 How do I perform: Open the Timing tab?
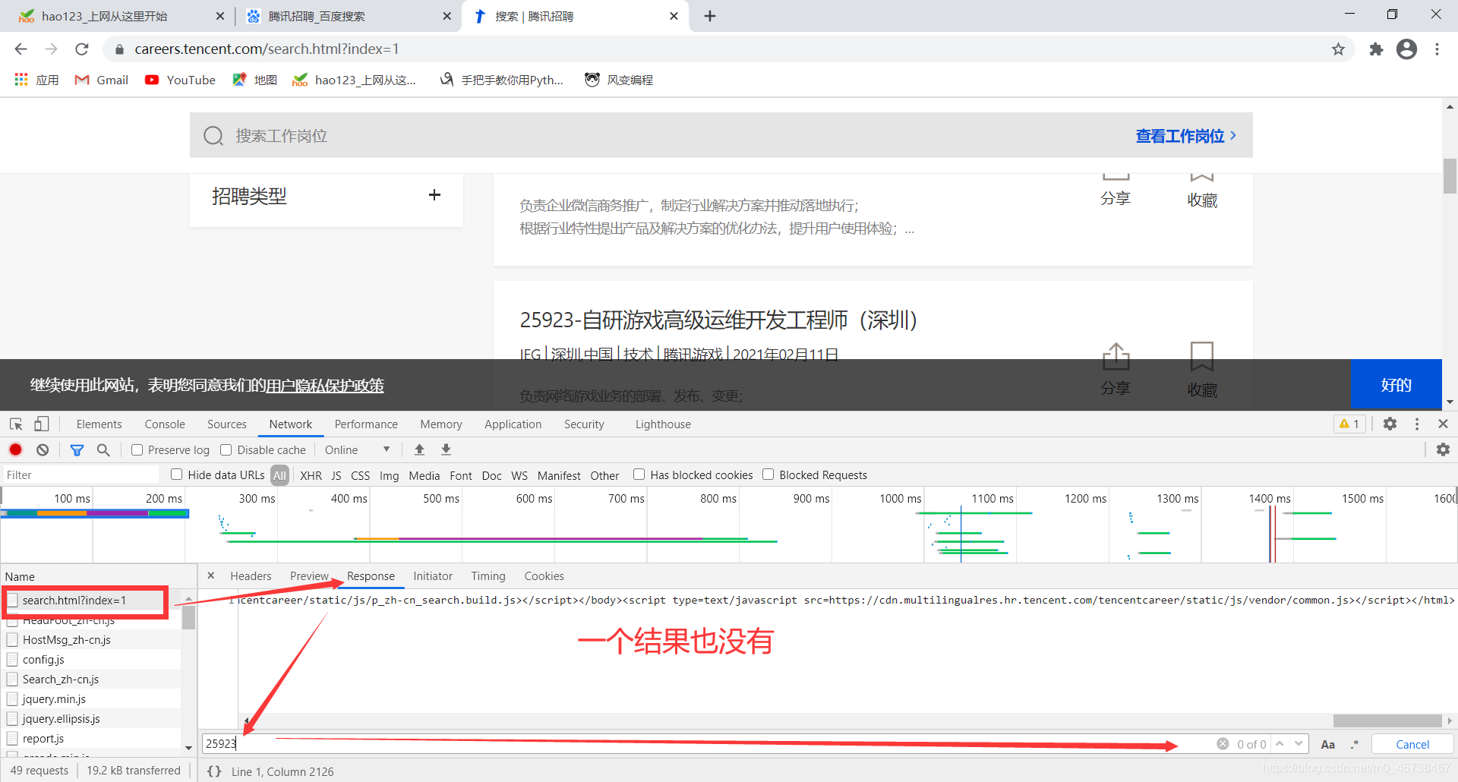[x=488, y=576]
